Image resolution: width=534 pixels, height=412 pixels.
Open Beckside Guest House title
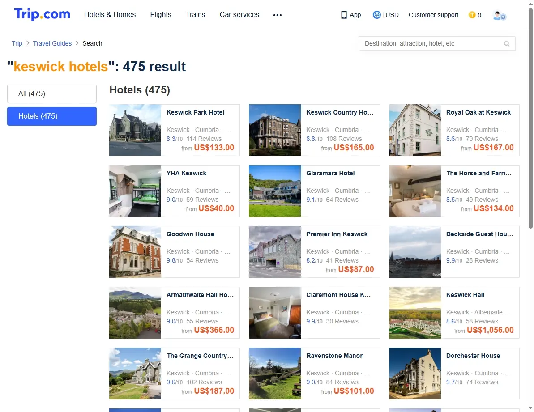[479, 234]
